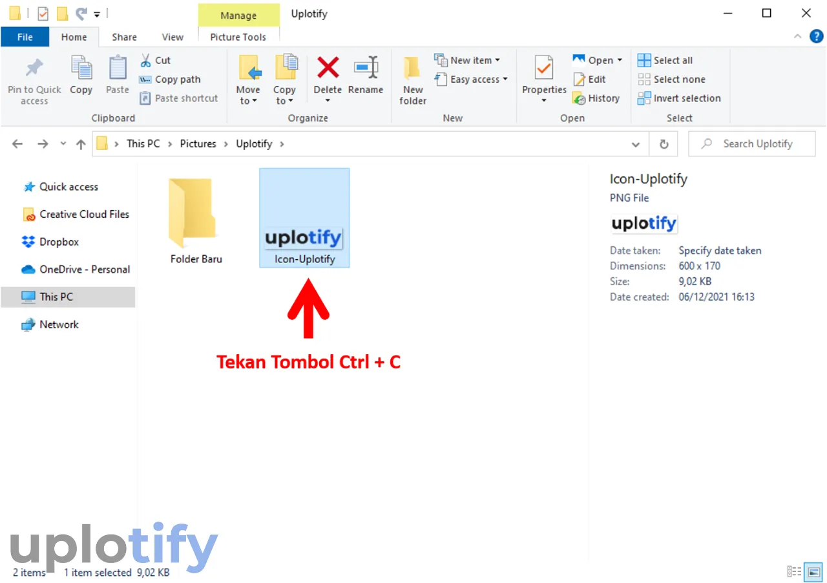827x583 pixels.
Task: Click Undo in Quick Access Toolbar
Action: click(81, 13)
